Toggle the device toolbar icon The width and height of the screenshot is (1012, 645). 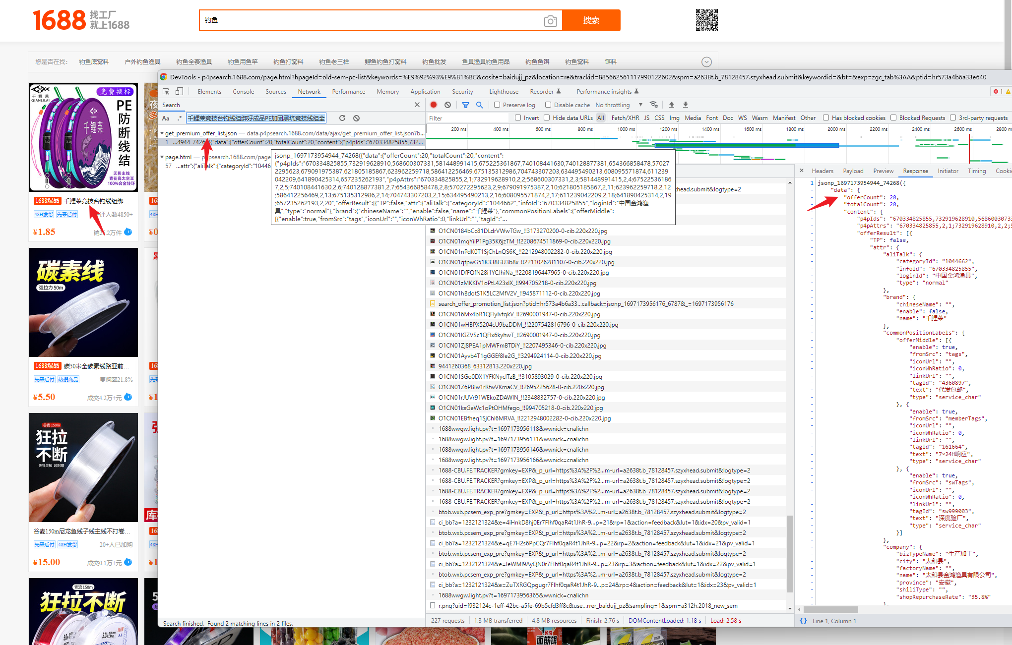[x=179, y=92]
